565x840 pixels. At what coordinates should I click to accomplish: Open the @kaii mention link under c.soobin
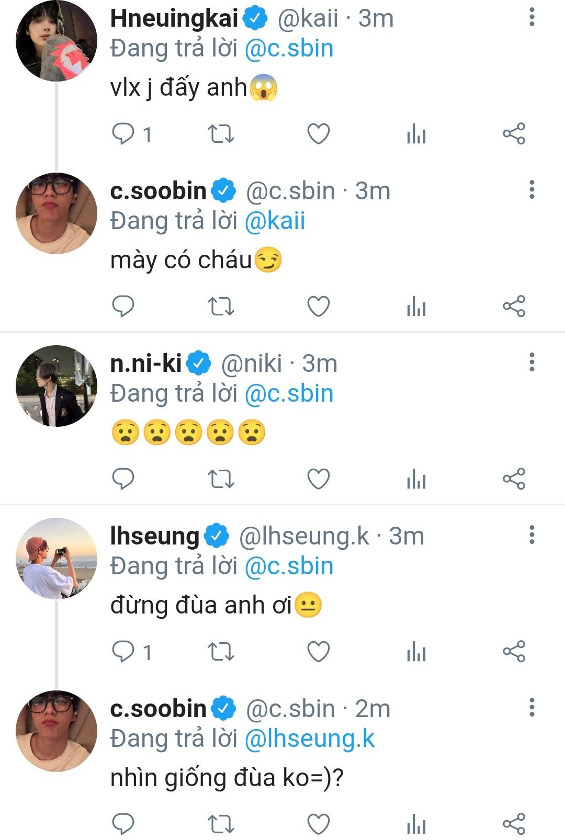pos(275,221)
